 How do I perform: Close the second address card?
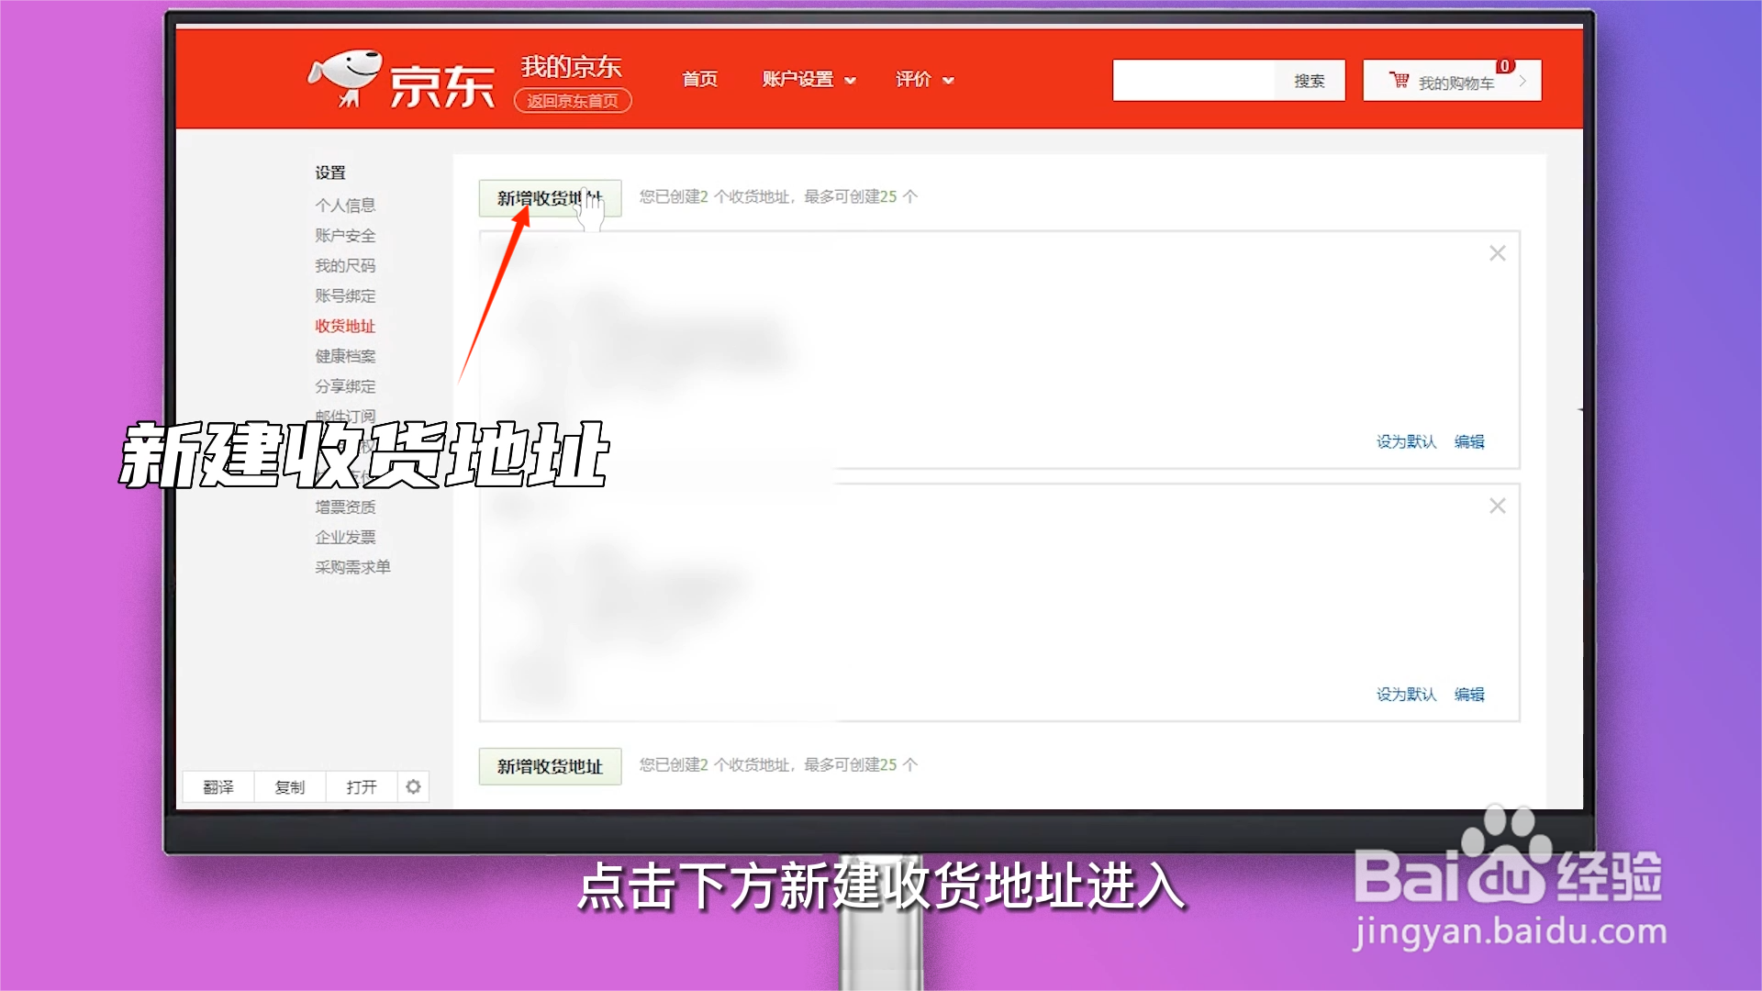(1497, 506)
